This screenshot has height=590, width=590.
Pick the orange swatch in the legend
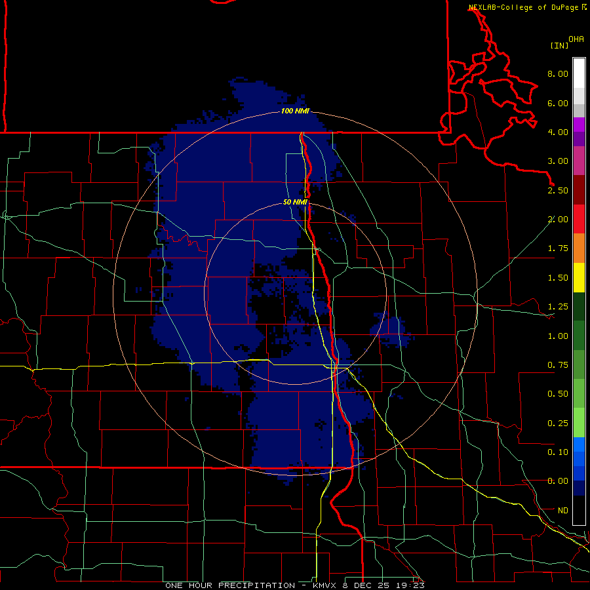coord(579,248)
